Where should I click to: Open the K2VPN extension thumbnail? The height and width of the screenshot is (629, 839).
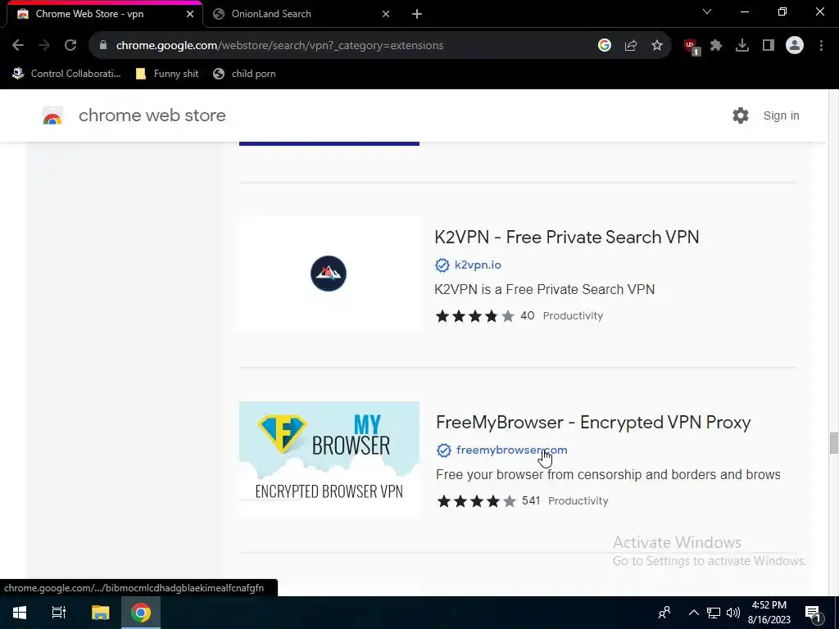pyautogui.click(x=329, y=274)
